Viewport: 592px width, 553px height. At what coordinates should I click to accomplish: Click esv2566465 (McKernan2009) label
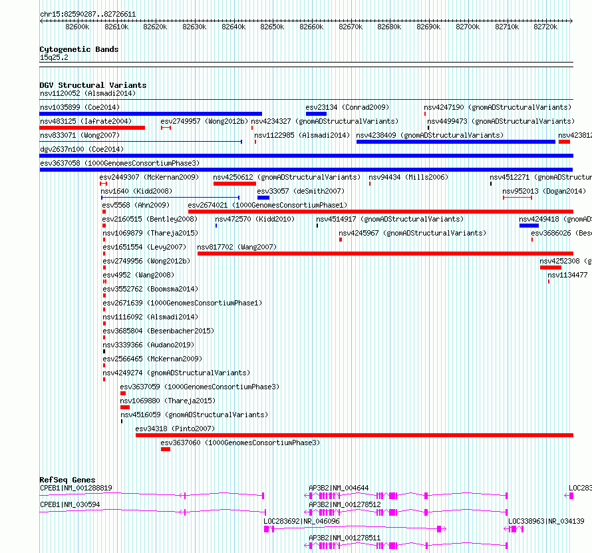click(152, 359)
